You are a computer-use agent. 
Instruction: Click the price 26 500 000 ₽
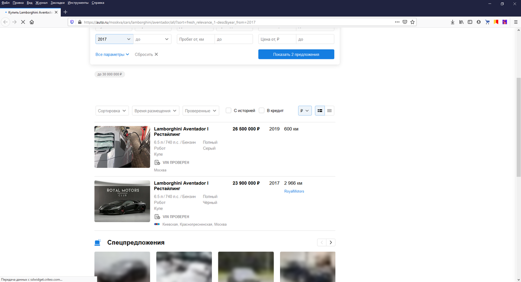coord(246,129)
